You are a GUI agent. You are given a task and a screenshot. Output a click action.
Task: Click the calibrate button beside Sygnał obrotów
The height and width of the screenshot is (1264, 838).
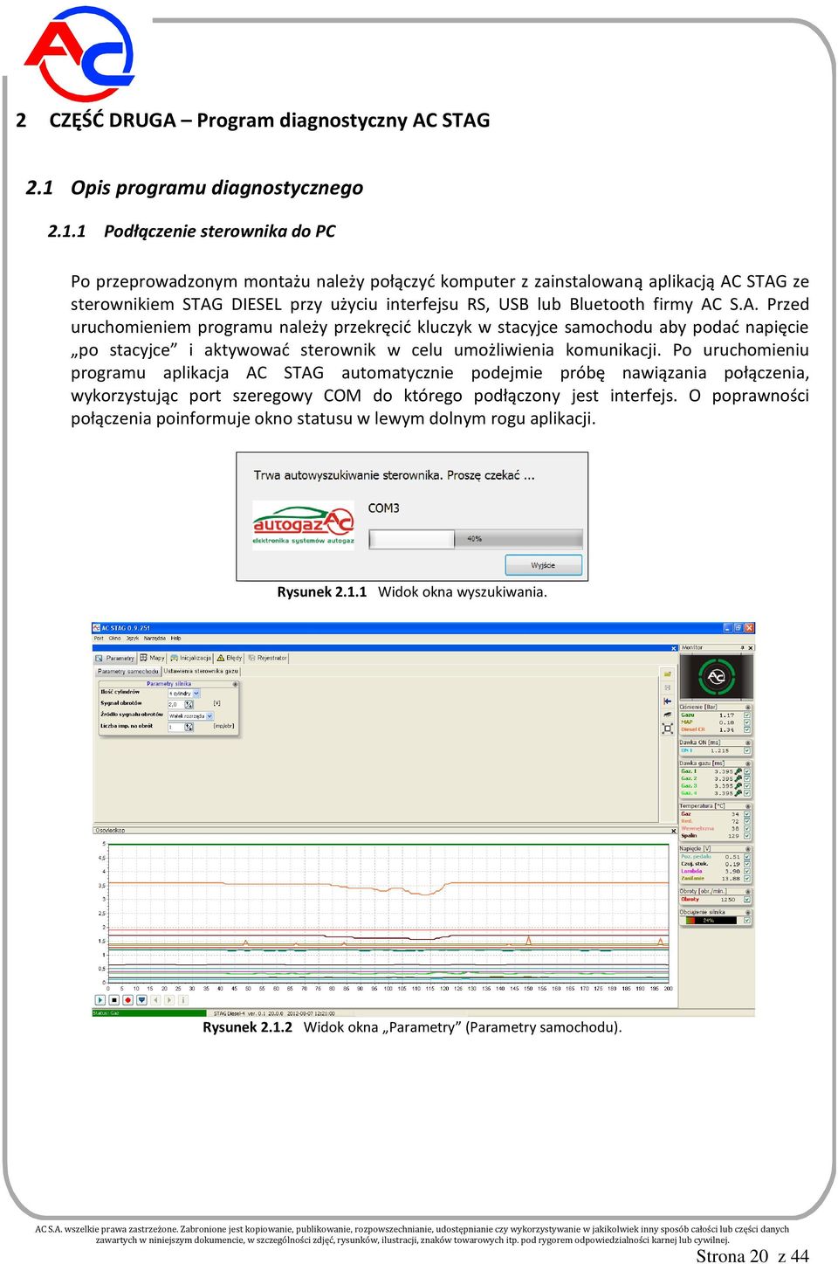click(189, 704)
